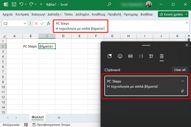191x127 pixels.
Task: Open the clipboard item three-dot menu
Action: point(183,81)
